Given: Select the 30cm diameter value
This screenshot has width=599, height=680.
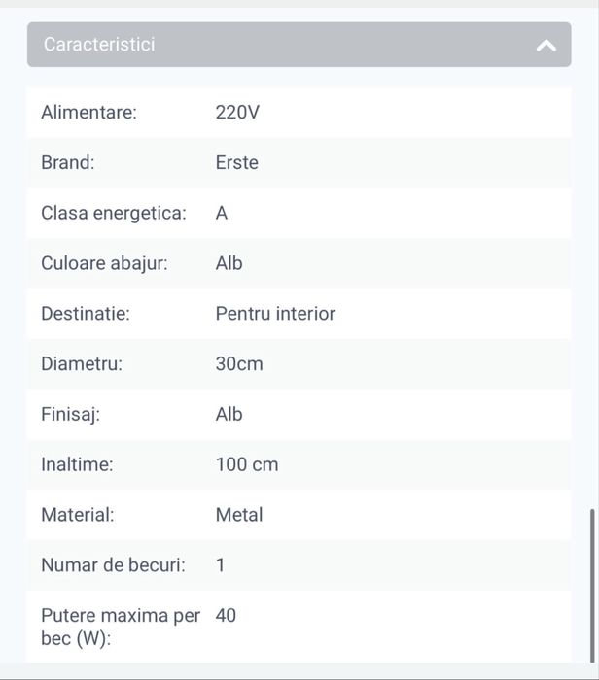Looking at the screenshot, I should coord(239,364).
